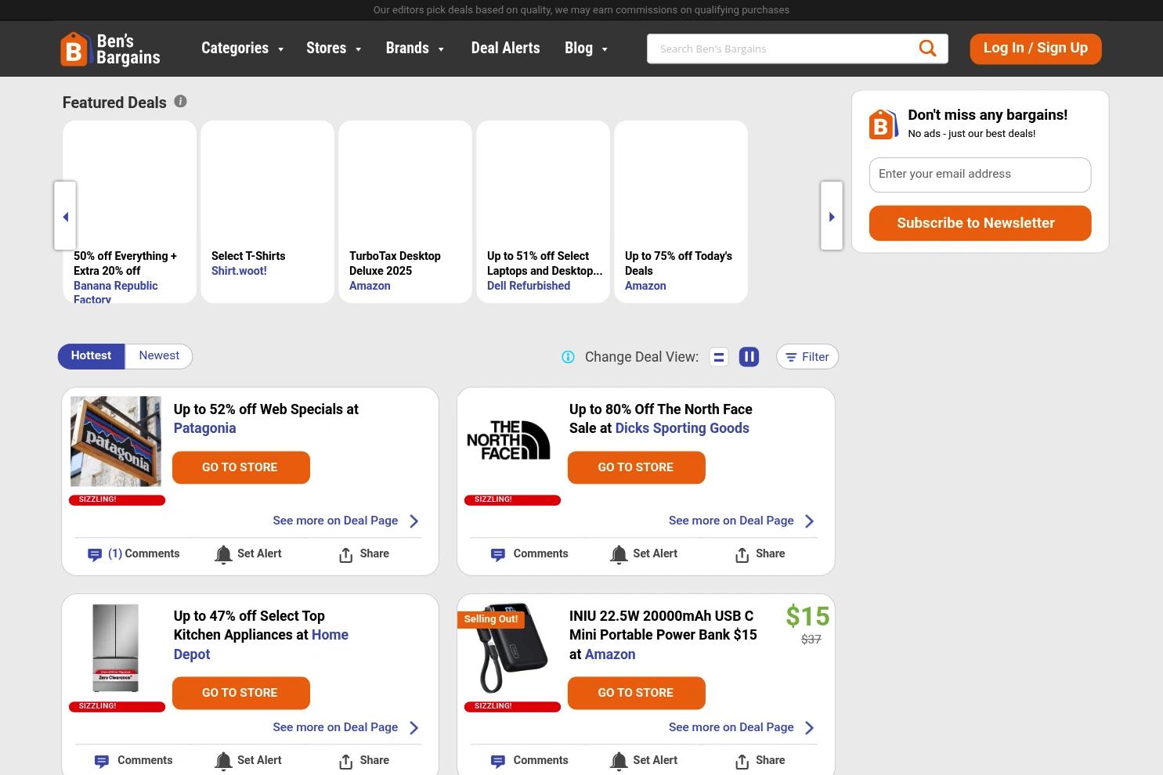The image size is (1163, 775).
Task: Click Subscribe to Newsletter
Action: point(980,223)
